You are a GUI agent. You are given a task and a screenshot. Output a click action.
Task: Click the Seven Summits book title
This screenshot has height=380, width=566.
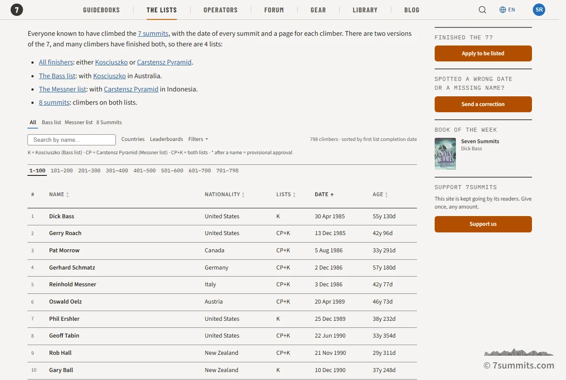480,141
